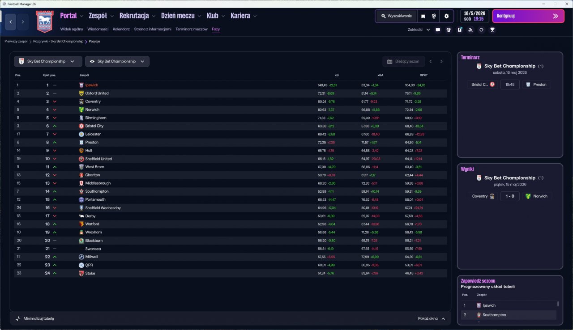Click the calendar icon in Bieżący sezon
Image resolution: width=573 pixels, height=330 pixels.
click(x=389, y=61)
